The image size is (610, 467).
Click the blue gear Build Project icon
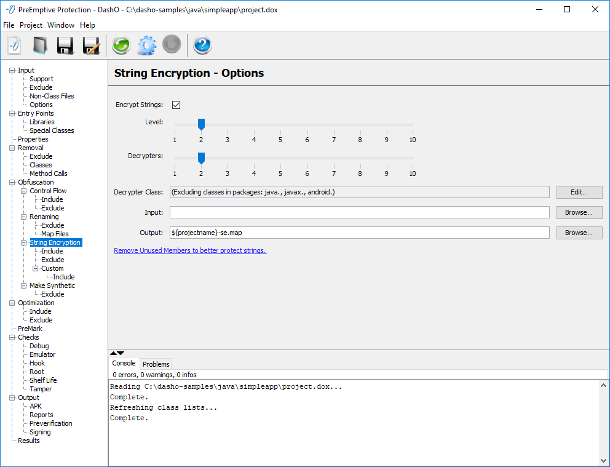(x=146, y=46)
